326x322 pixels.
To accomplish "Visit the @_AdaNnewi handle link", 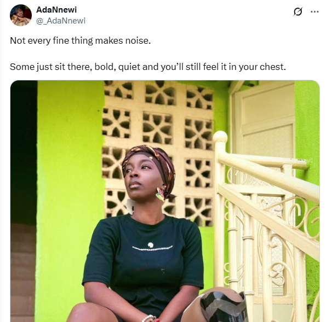I will [61, 21].
